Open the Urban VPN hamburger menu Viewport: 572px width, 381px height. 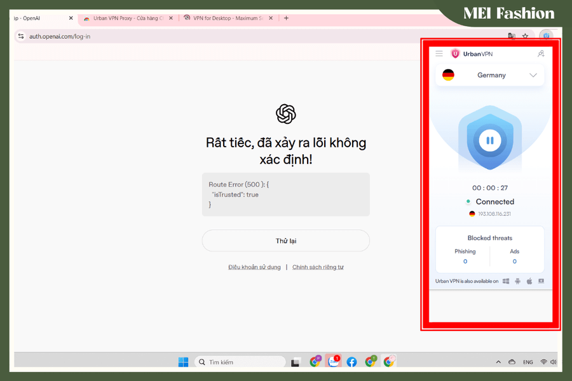(439, 53)
